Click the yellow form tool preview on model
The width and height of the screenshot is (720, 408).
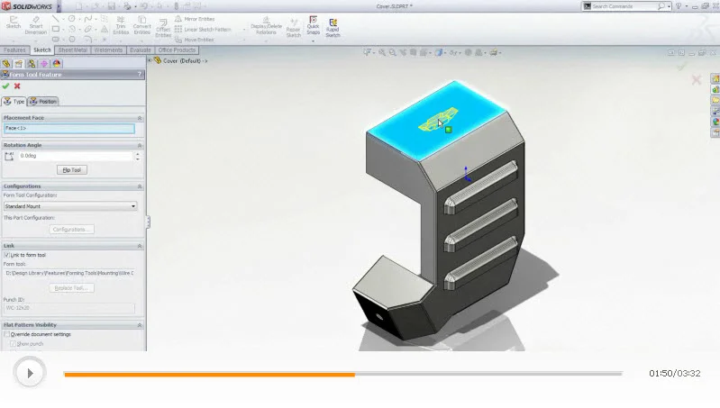[438, 119]
